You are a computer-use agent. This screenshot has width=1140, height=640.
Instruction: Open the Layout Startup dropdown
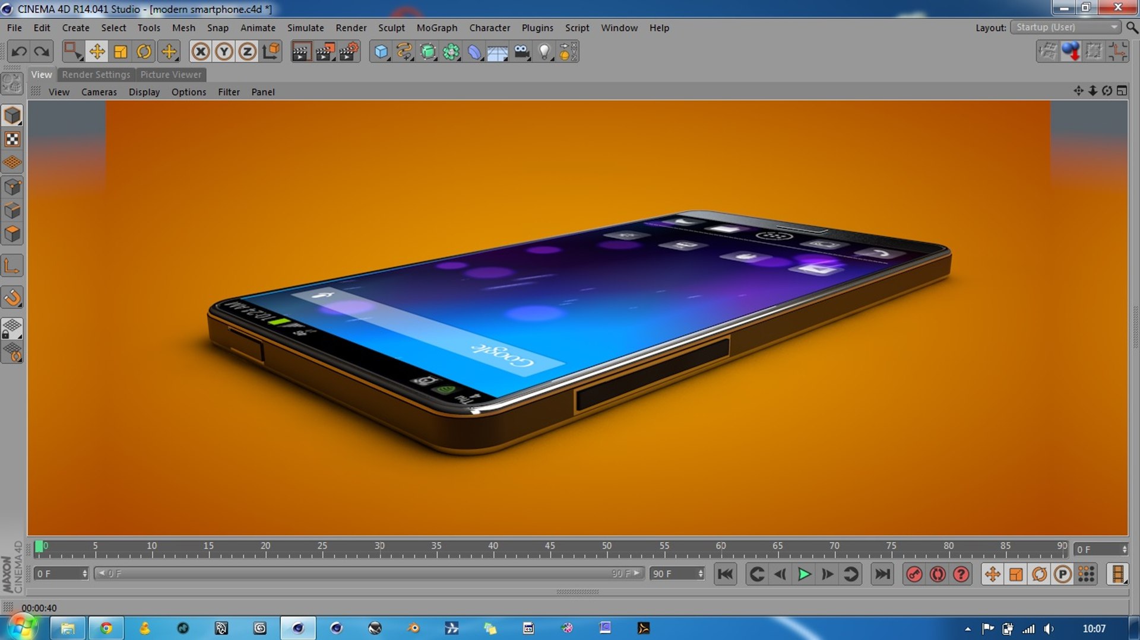pyautogui.click(x=1066, y=27)
